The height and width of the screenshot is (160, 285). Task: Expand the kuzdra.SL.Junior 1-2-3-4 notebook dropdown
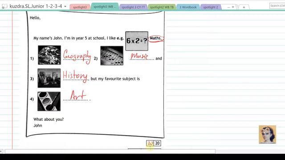coord(65,7)
